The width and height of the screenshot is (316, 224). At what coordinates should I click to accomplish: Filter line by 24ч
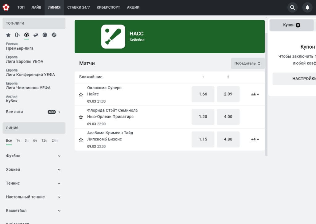click(55, 141)
